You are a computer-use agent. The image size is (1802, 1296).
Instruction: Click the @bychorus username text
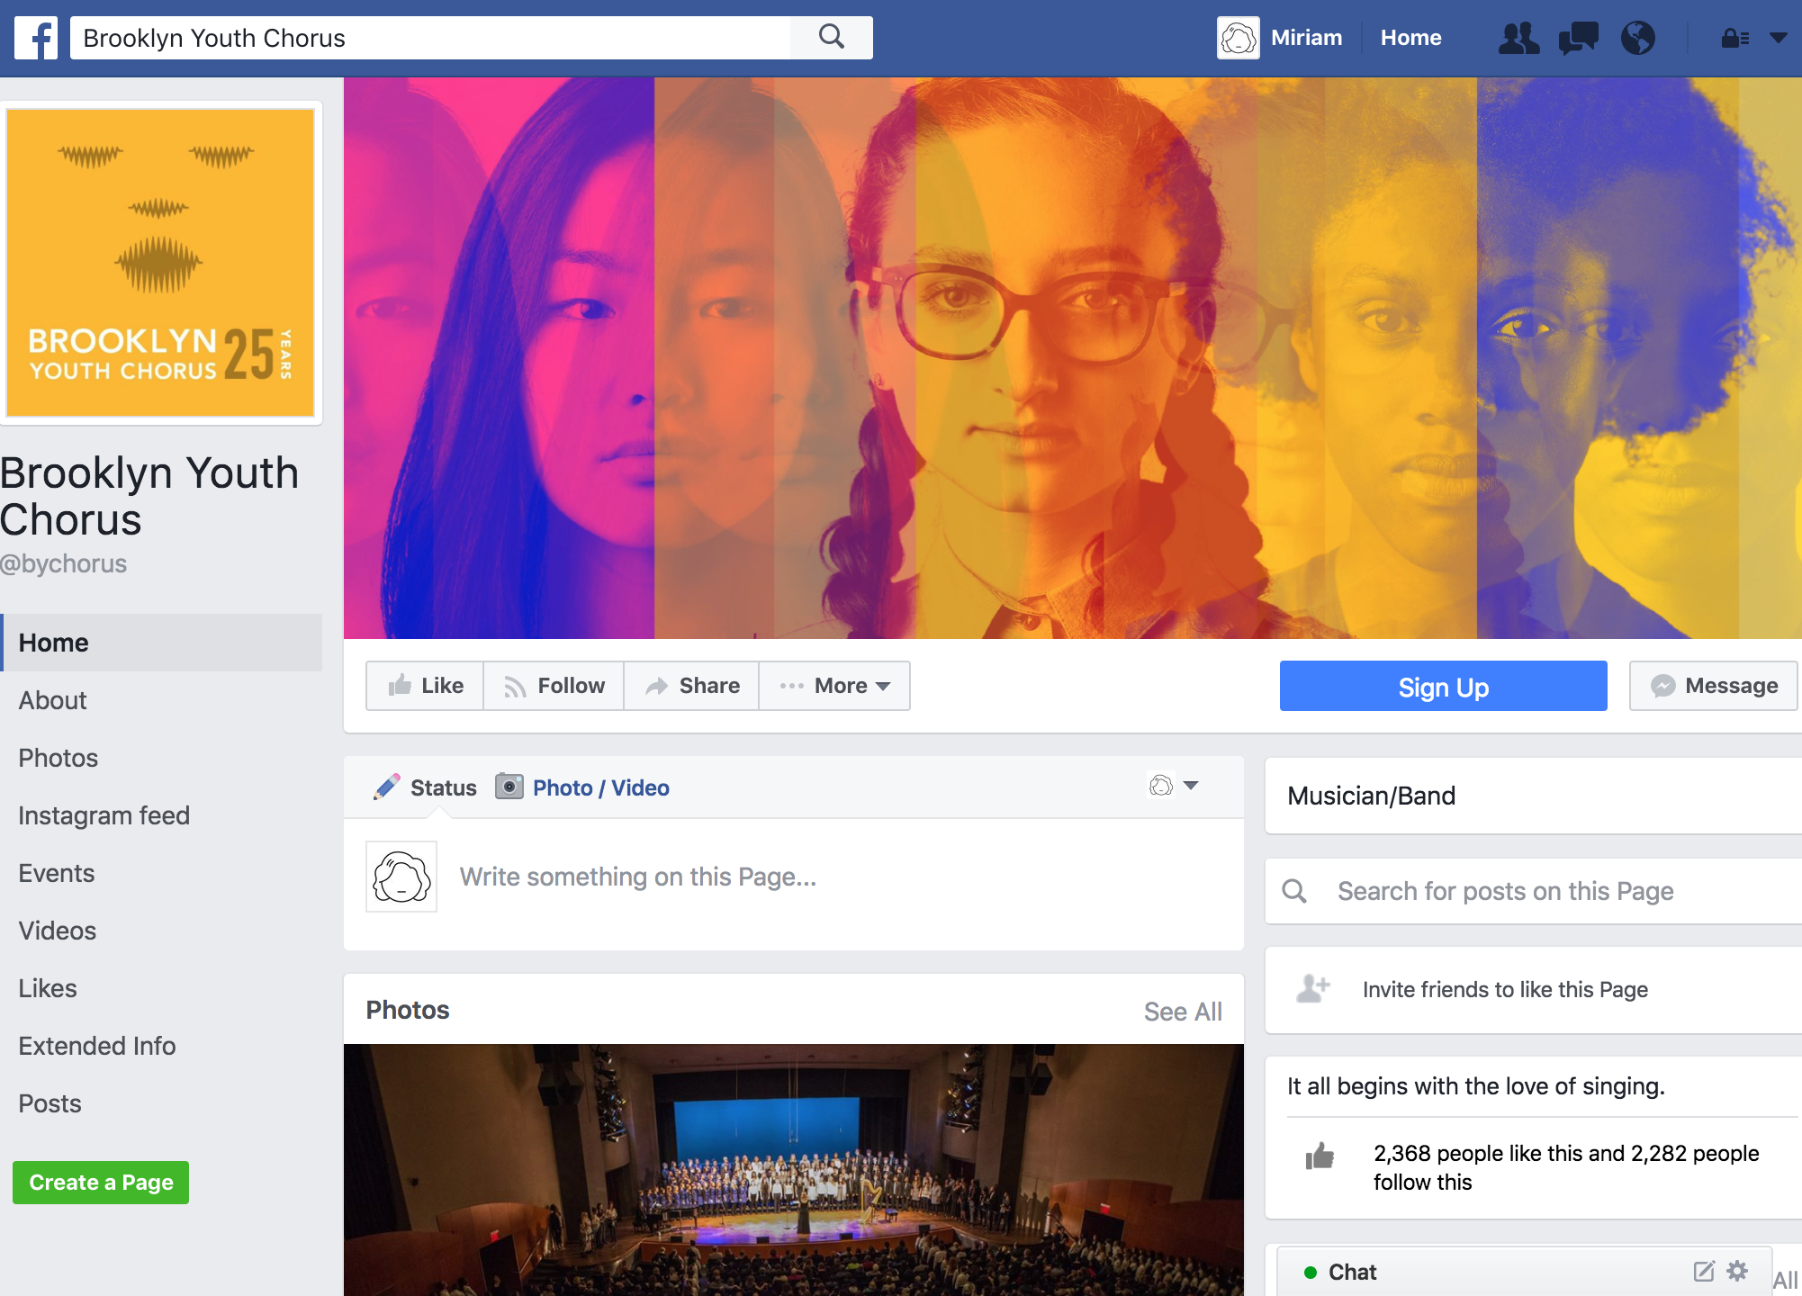(x=63, y=563)
